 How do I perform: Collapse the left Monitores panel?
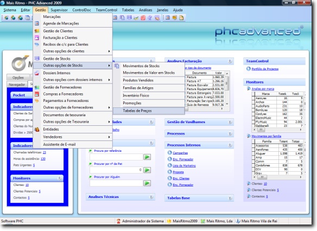[60, 178]
